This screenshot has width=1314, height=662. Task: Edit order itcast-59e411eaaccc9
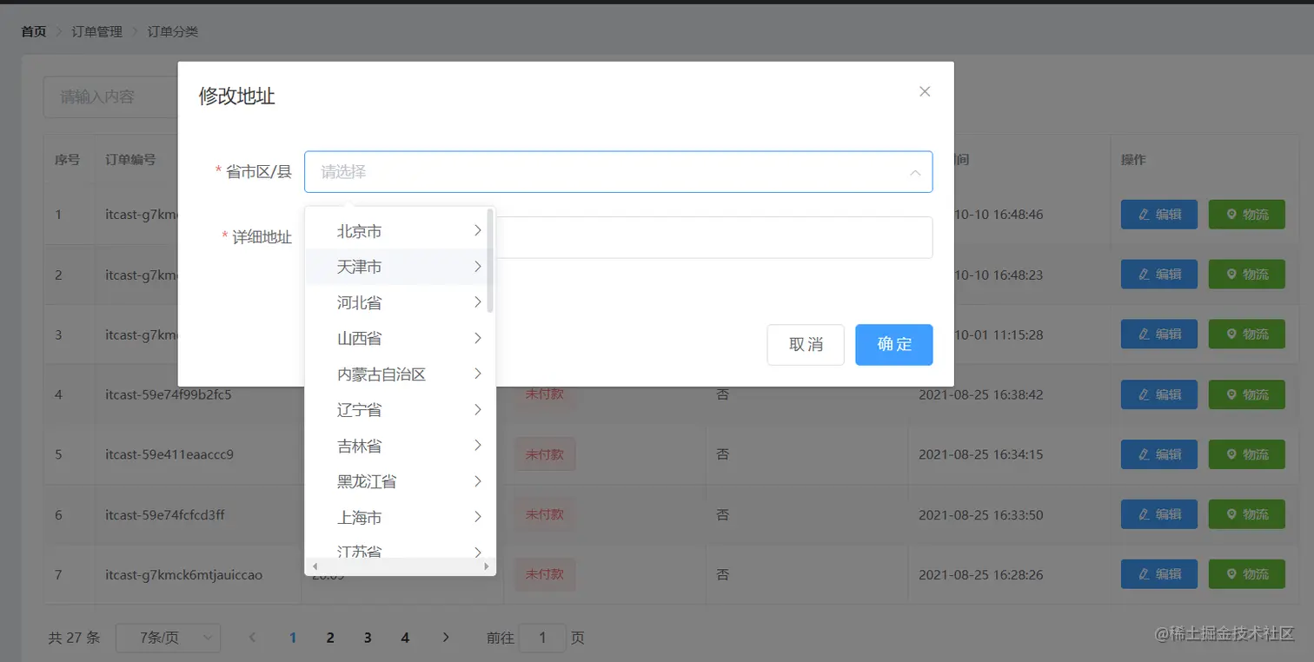(x=1159, y=454)
